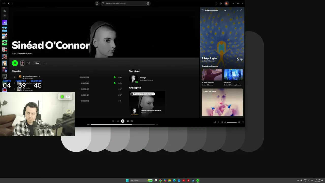
Task: Skip to the previous track
Action: point(118,121)
